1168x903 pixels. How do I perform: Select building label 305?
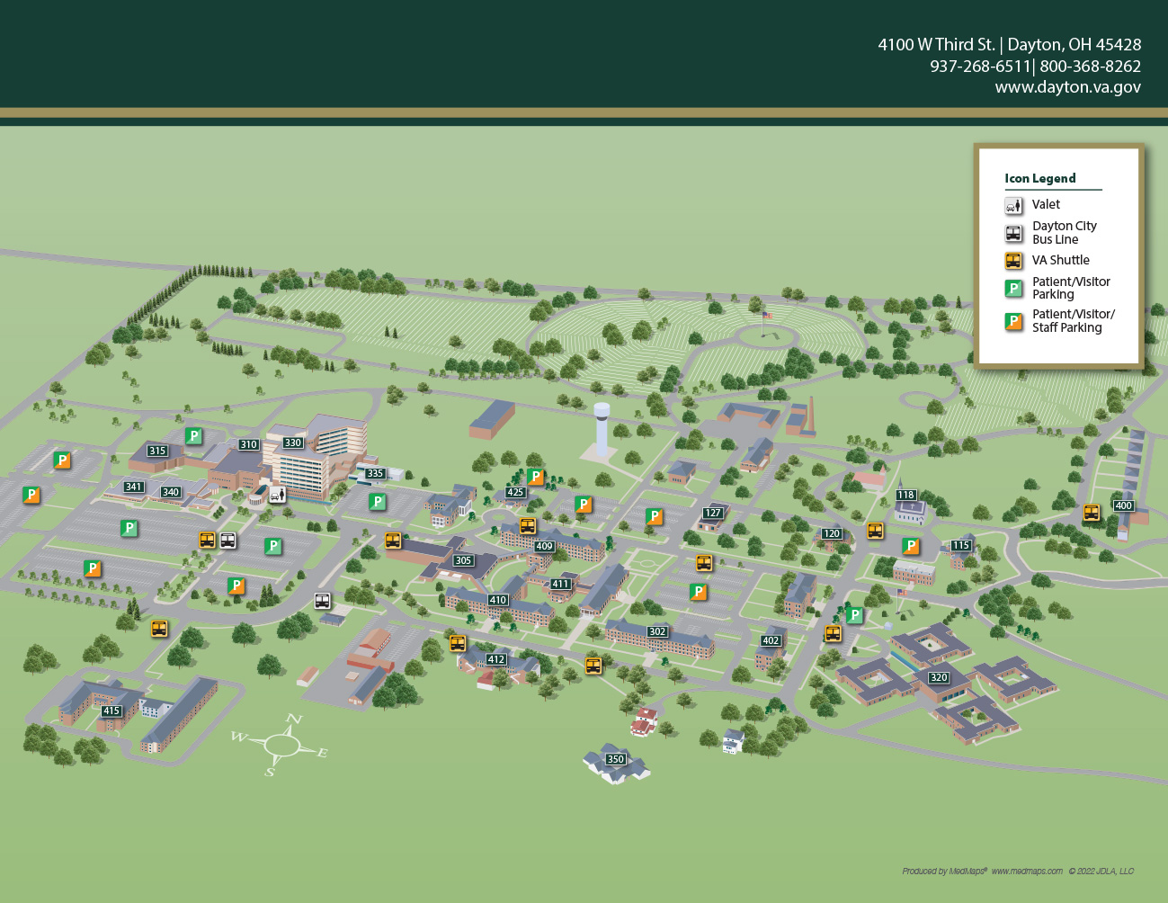point(463,560)
